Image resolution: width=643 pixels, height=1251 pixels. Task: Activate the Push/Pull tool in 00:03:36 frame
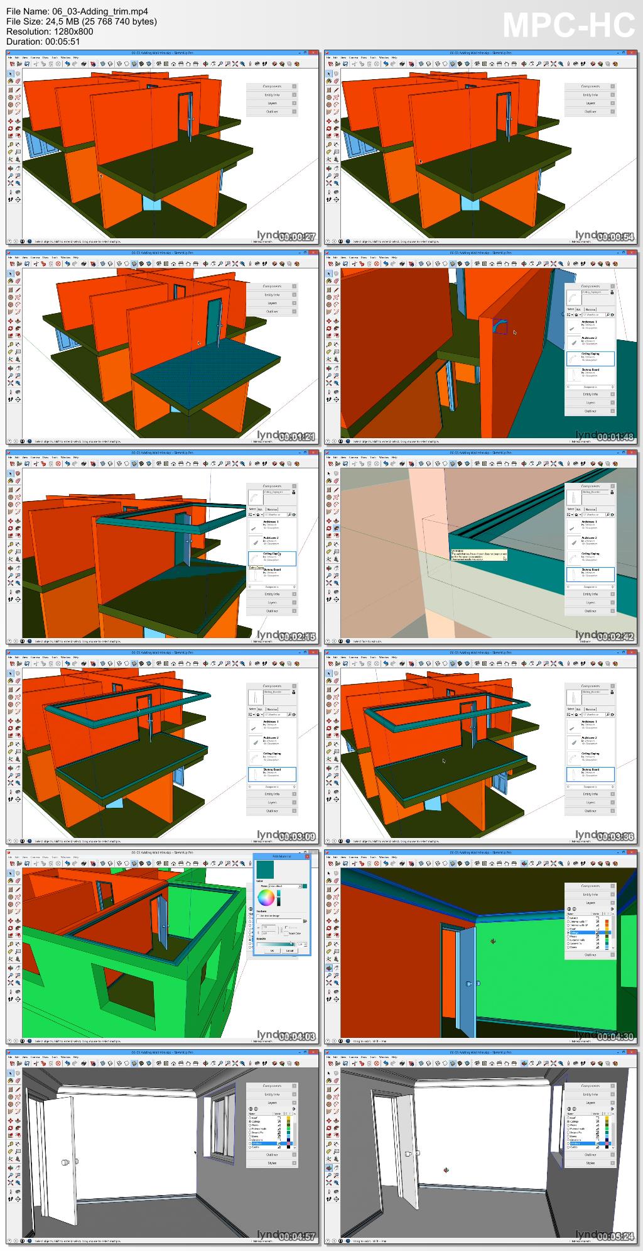336,720
